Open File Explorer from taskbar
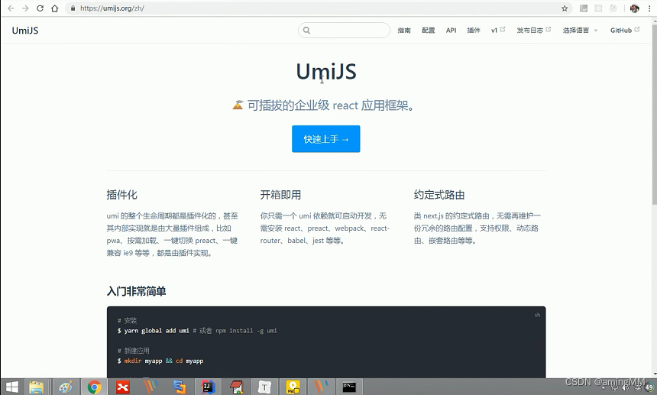 [x=37, y=387]
